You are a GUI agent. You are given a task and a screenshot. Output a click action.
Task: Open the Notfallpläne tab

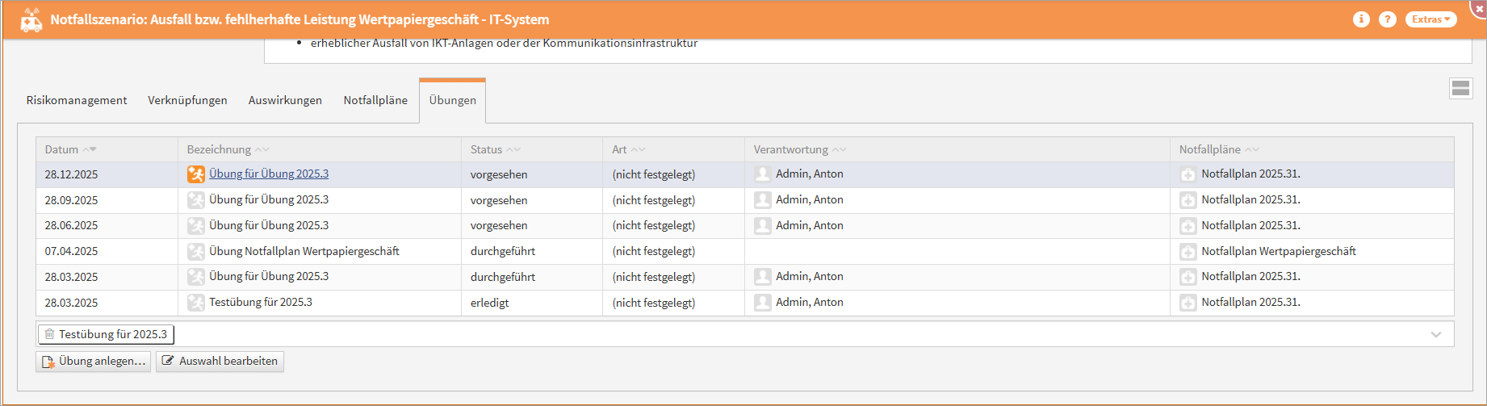click(375, 100)
